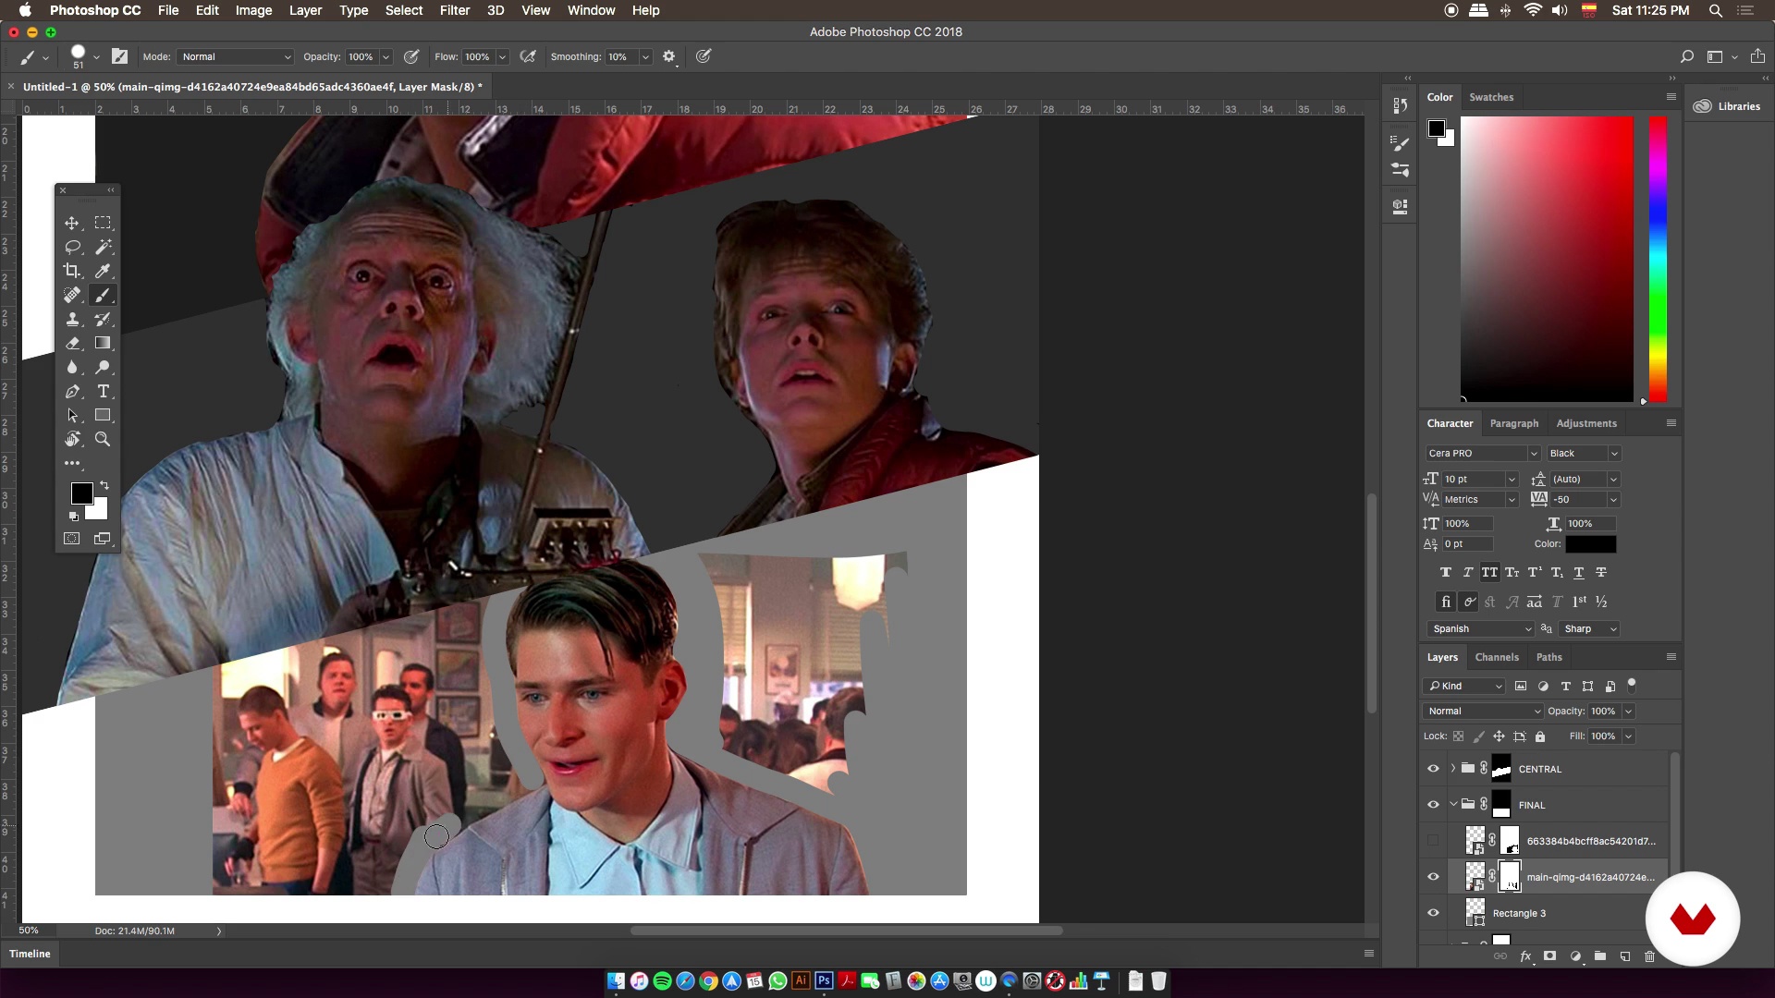Select the Gradient tool
This screenshot has height=998, width=1775.
pyautogui.click(x=103, y=343)
